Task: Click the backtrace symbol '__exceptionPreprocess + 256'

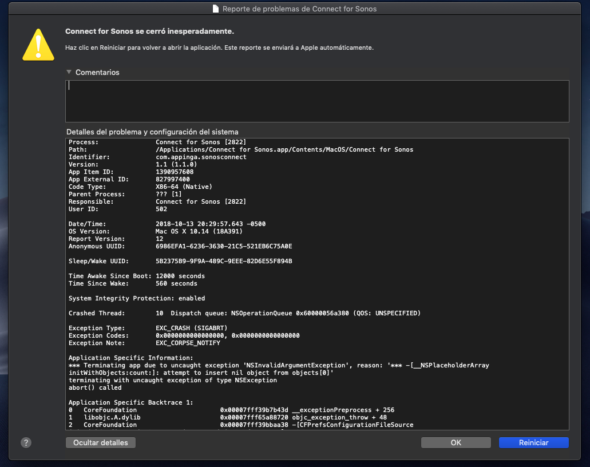Action: pos(343,410)
